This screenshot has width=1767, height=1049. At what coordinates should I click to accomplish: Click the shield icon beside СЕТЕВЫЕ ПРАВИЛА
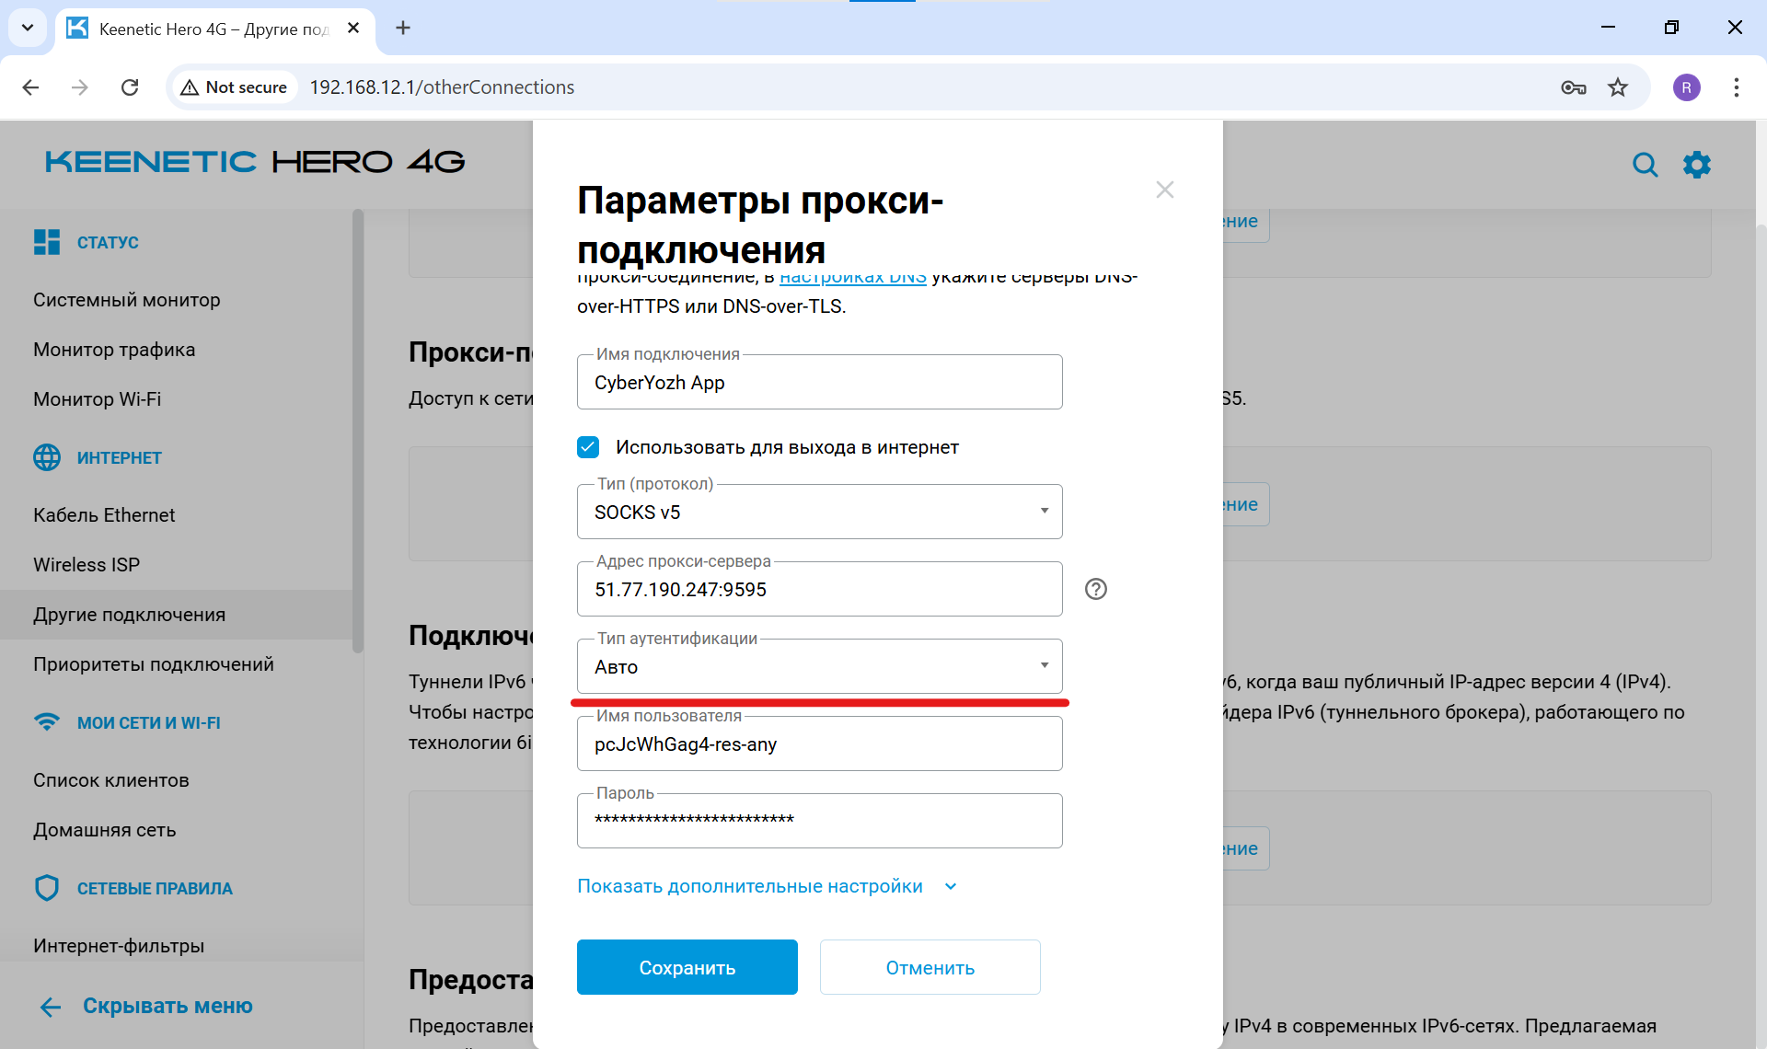pyautogui.click(x=47, y=887)
